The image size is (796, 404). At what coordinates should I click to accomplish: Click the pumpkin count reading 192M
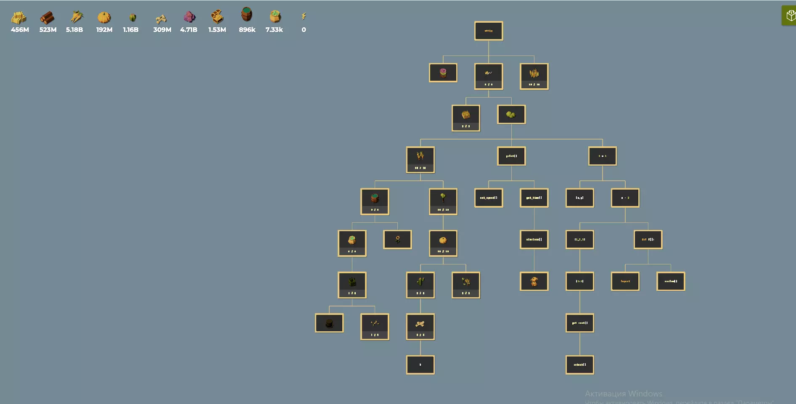coord(104,29)
